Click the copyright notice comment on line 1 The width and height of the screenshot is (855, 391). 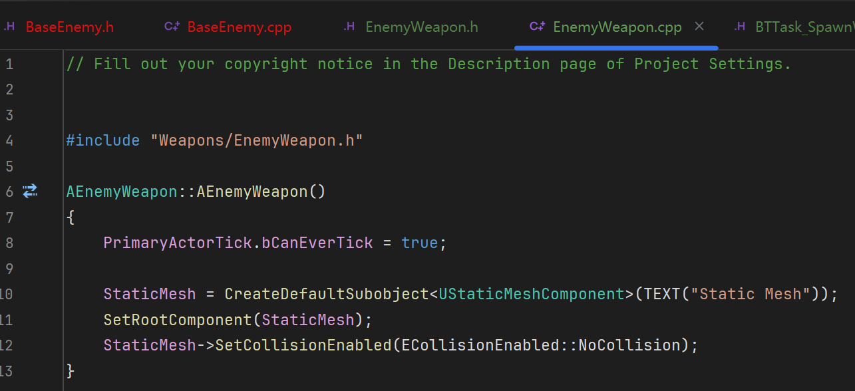pos(429,65)
